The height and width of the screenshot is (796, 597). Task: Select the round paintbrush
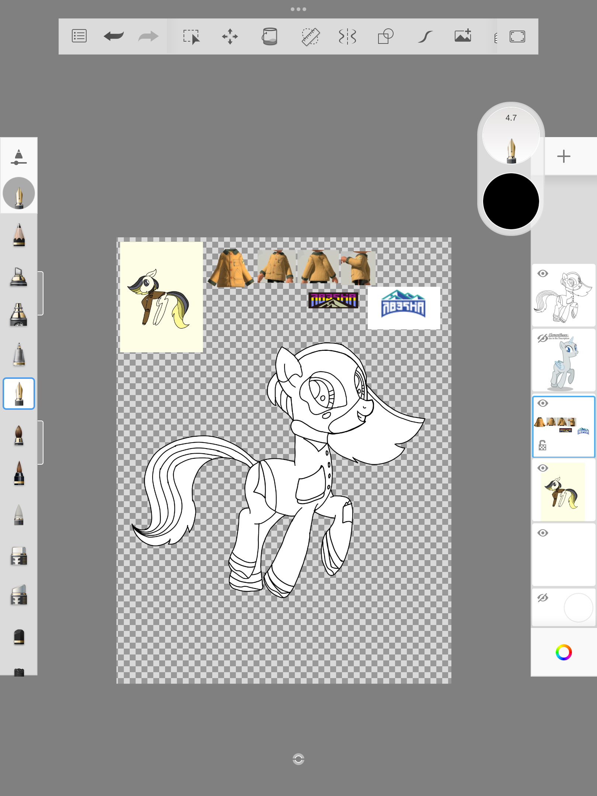[19, 435]
